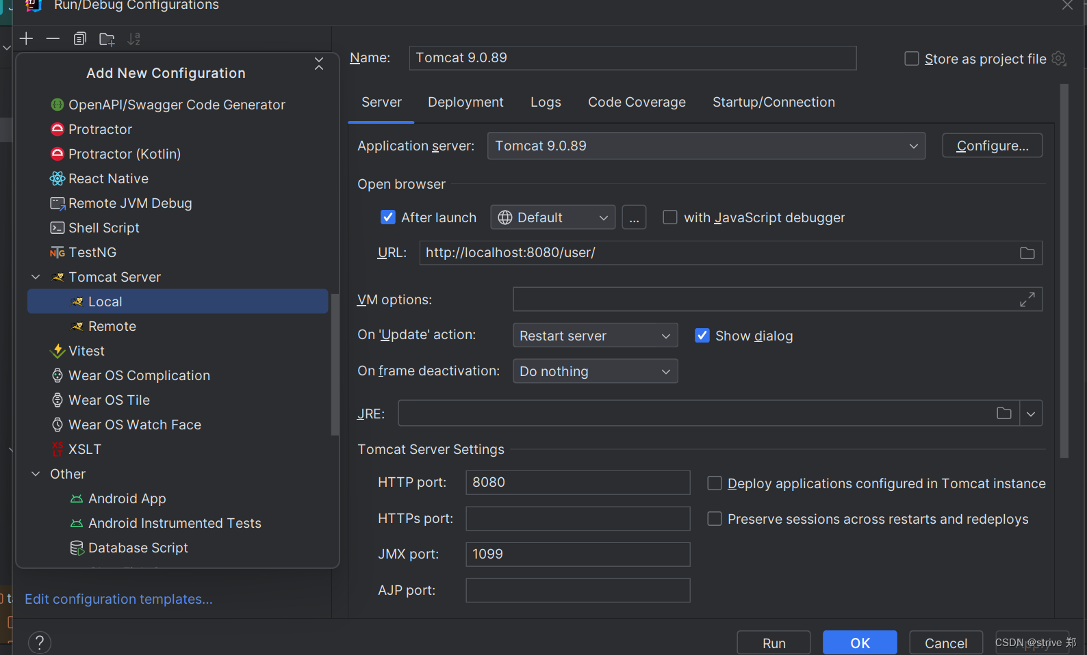Uncheck the Show dialog checkbox
The image size is (1087, 655).
[x=702, y=335]
